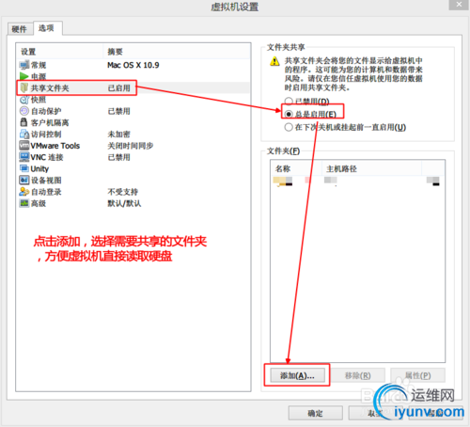
Task: Click the 关闭时间同步 summary text
Action: pos(131,146)
